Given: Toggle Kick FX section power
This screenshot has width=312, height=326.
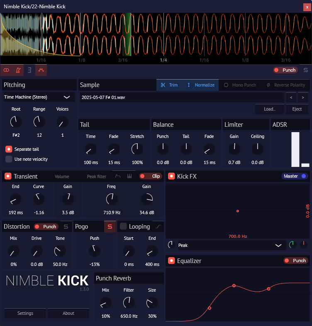Looking at the screenshot, I should point(171,176).
